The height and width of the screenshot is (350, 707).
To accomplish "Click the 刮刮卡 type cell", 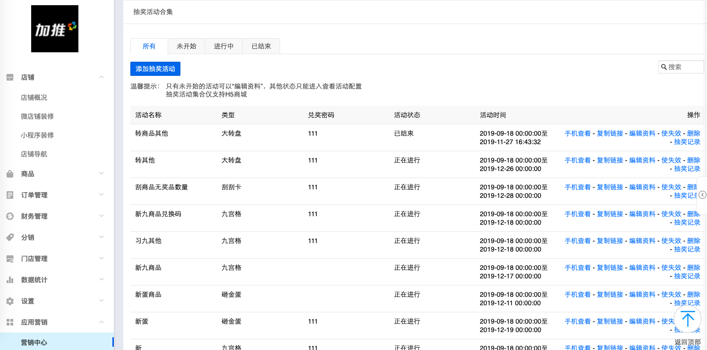I will coord(231,187).
